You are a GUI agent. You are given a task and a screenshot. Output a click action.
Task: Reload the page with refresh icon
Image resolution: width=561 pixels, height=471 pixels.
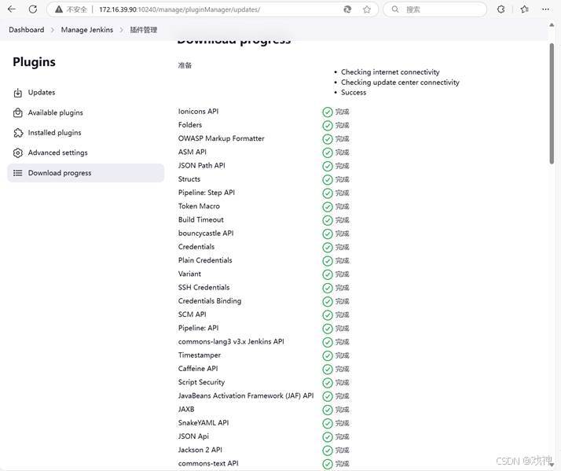point(33,9)
